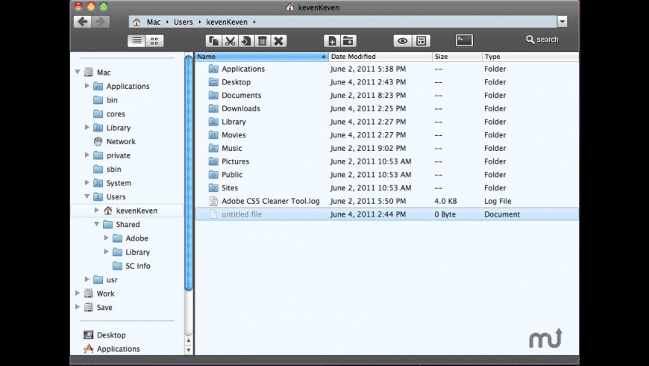649x366 pixels.
Task: Sort by the Date Modified column header
Action: [x=380, y=56]
